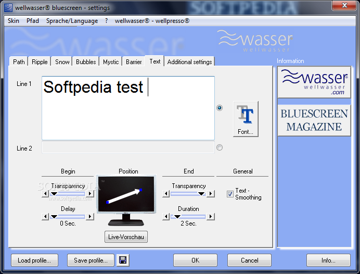Click the app icon in the title bar
This screenshot has height=274, width=360.
click(x=8, y=8)
